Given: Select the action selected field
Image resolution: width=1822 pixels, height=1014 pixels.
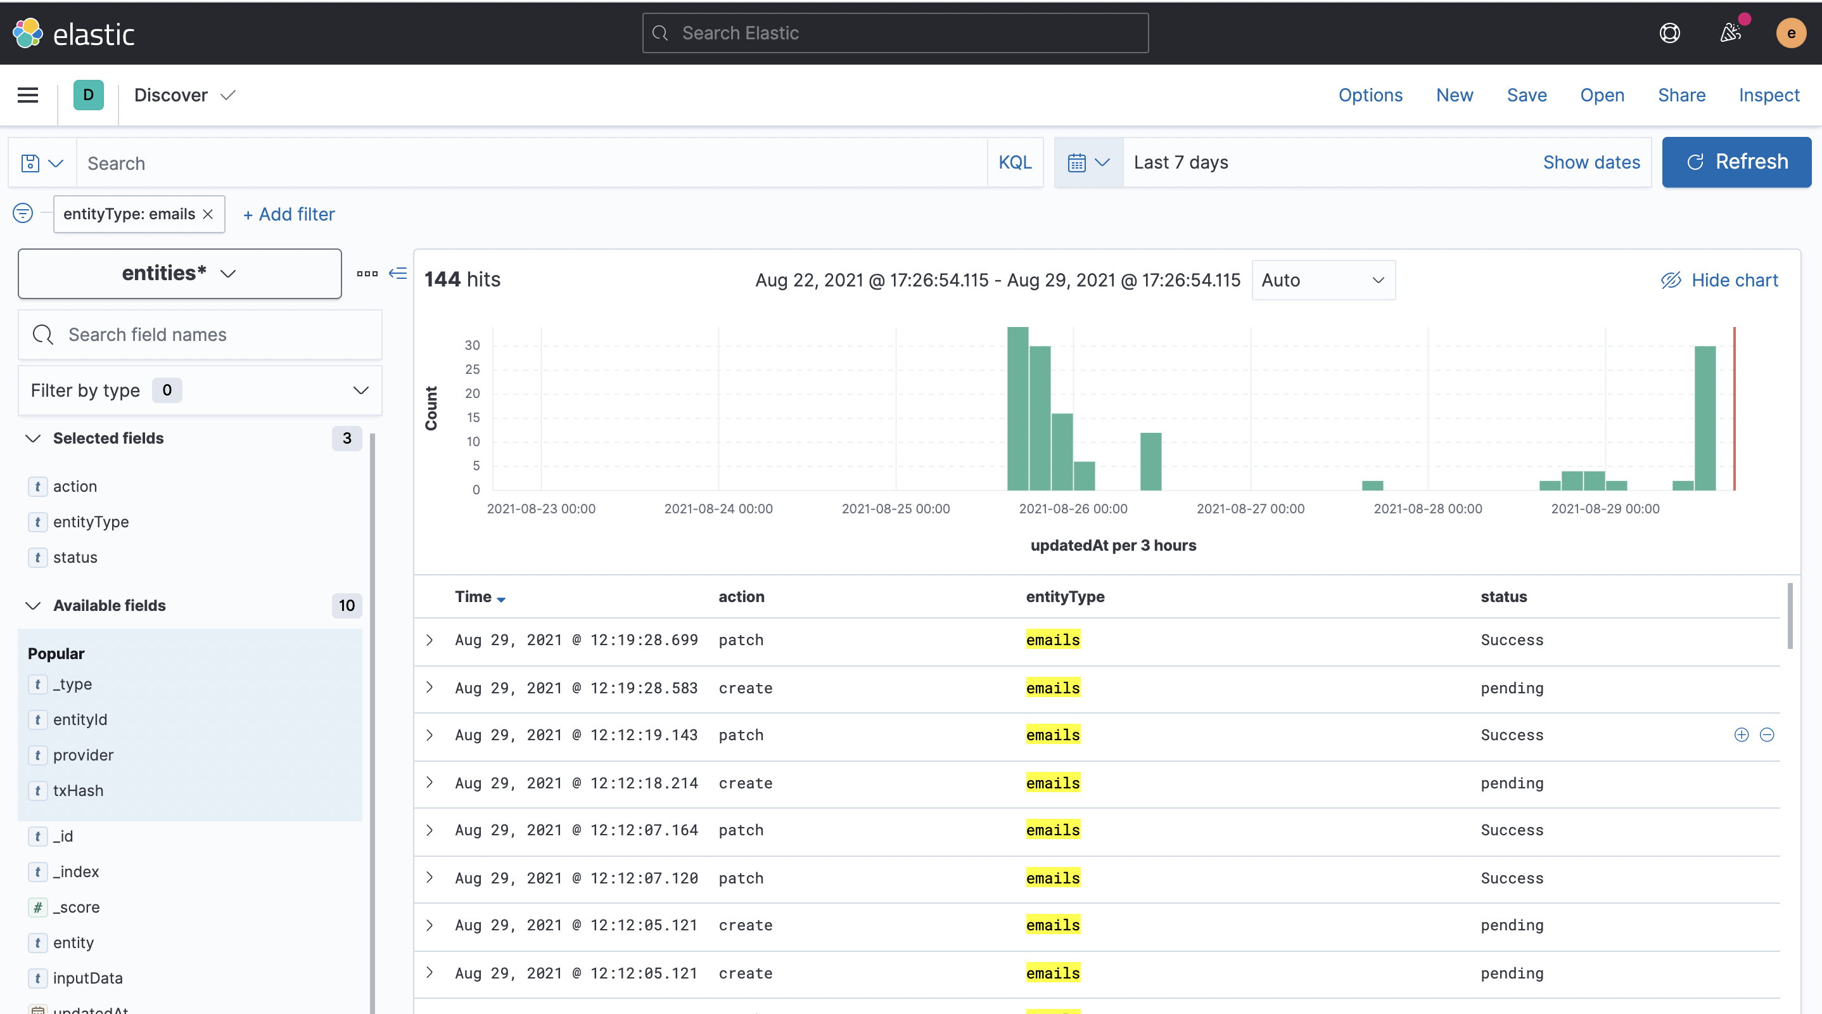Looking at the screenshot, I should pyautogui.click(x=75, y=487).
